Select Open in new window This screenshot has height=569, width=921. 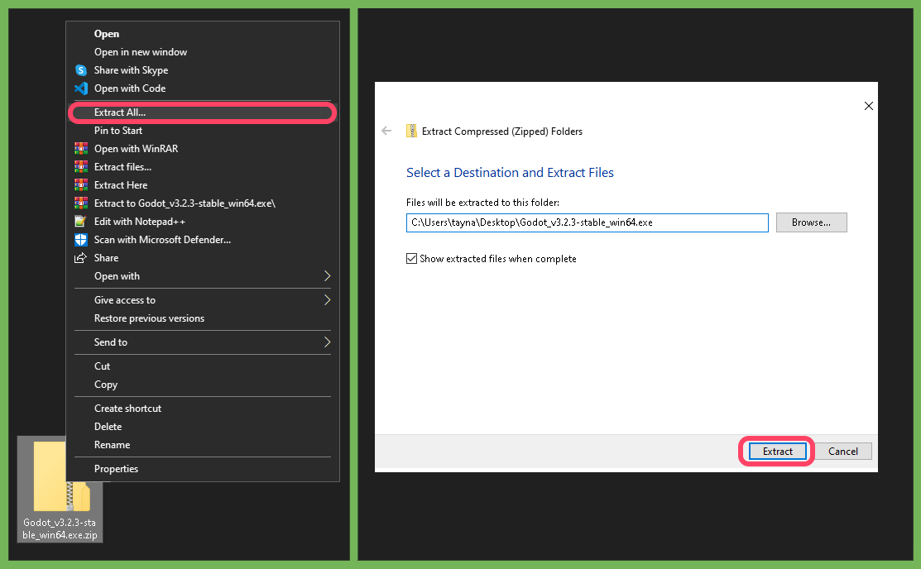(x=203, y=52)
